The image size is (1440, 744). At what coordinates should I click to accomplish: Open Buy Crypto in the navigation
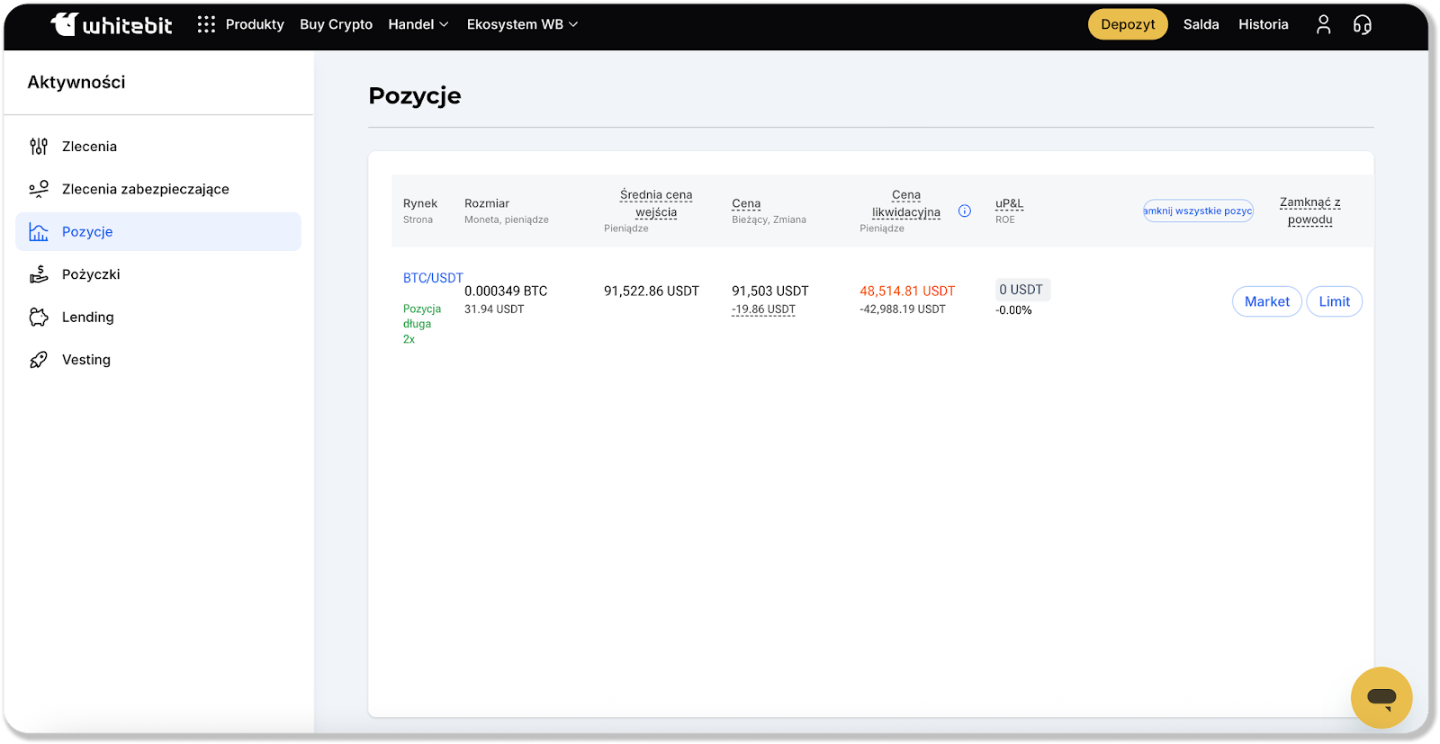[336, 24]
